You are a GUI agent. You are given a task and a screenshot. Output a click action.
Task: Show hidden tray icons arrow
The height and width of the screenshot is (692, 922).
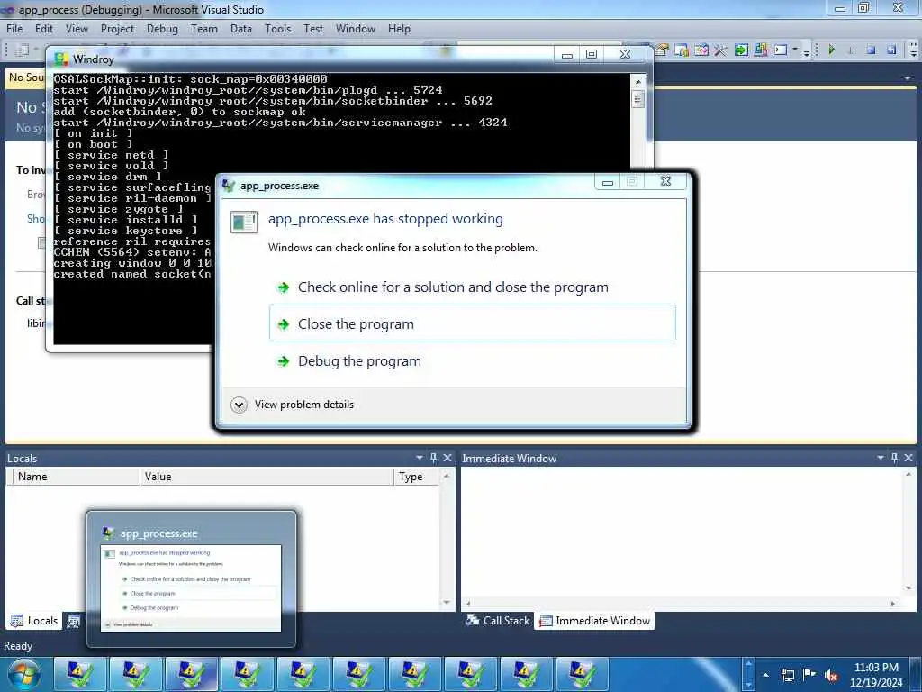click(x=765, y=675)
